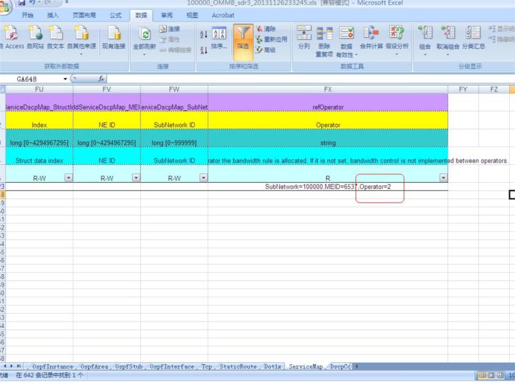Switch to Tcp sheet tab

click(x=207, y=367)
